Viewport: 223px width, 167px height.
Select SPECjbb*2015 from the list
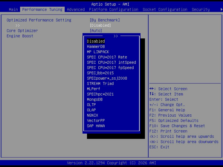[100, 73]
